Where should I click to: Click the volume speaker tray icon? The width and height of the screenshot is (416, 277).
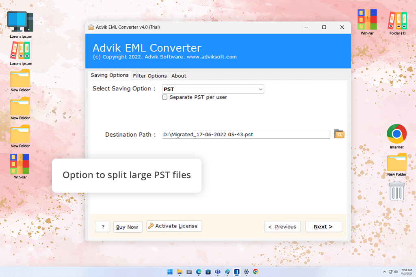coord(396,272)
